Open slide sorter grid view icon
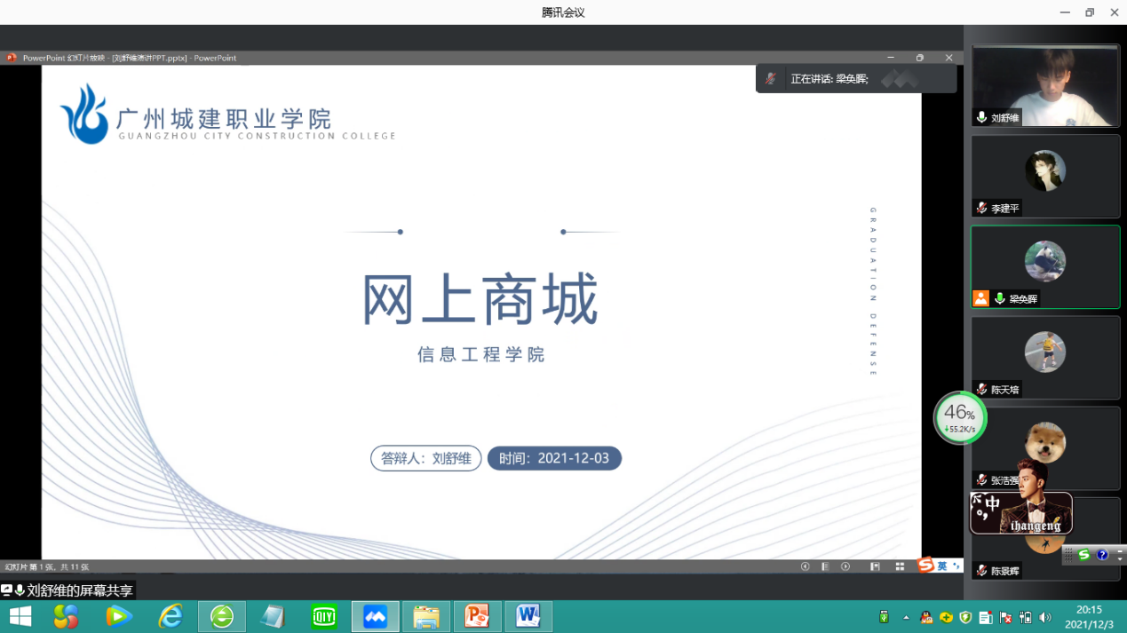Viewport: 1127px width, 633px height. click(x=900, y=566)
